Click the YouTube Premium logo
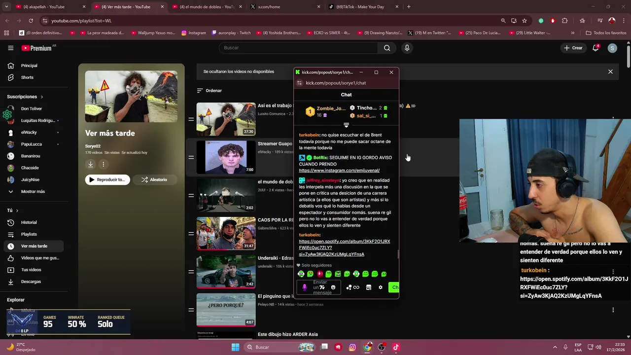 36,48
